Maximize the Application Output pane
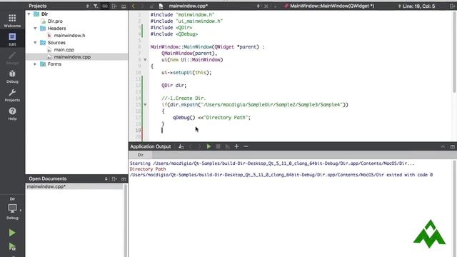 coord(452,146)
